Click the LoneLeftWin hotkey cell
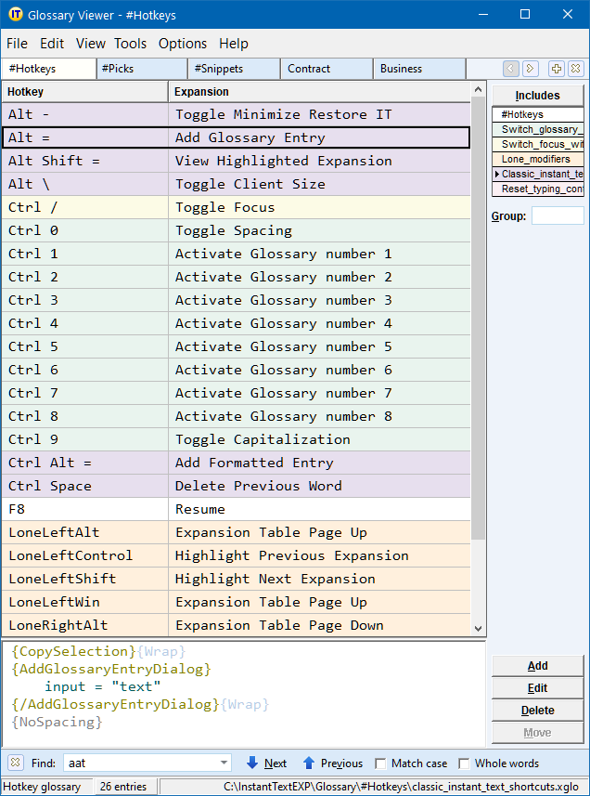 pos(84,602)
